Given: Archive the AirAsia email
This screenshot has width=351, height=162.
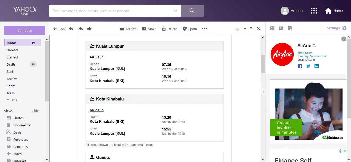Looking at the screenshot, I should click(x=128, y=29).
